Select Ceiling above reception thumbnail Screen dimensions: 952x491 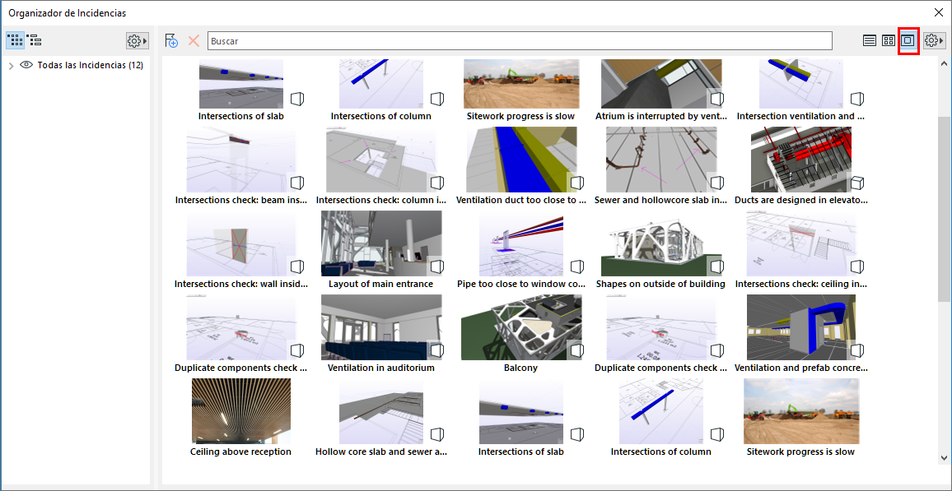(x=241, y=411)
